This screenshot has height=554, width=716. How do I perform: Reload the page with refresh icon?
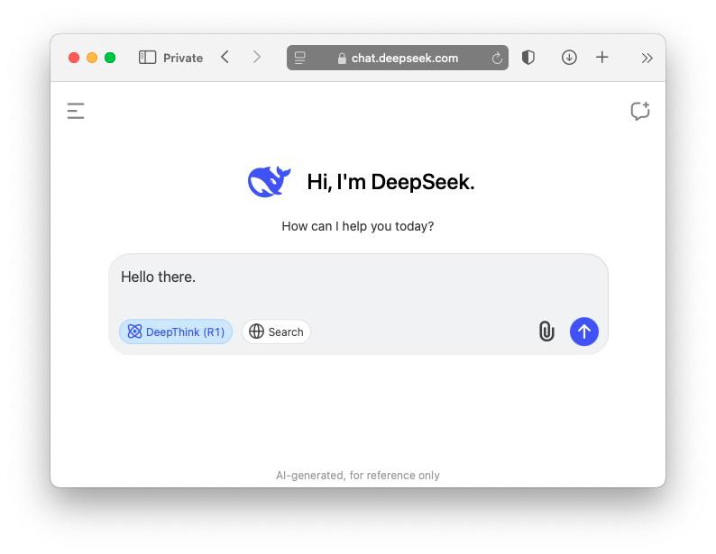pos(497,58)
